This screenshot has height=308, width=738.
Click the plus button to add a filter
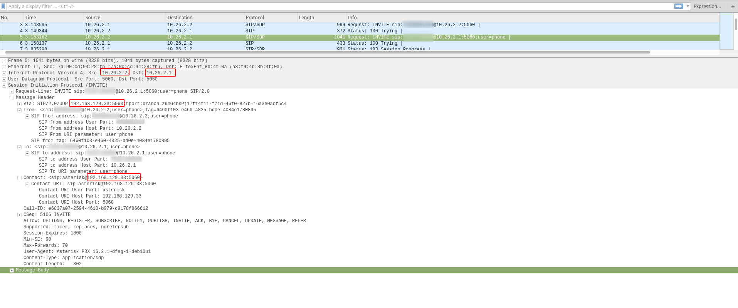pyautogui.click(x=733, y=6)
